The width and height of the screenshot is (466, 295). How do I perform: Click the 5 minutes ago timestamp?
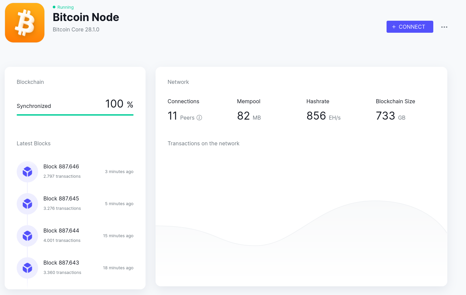119,204
